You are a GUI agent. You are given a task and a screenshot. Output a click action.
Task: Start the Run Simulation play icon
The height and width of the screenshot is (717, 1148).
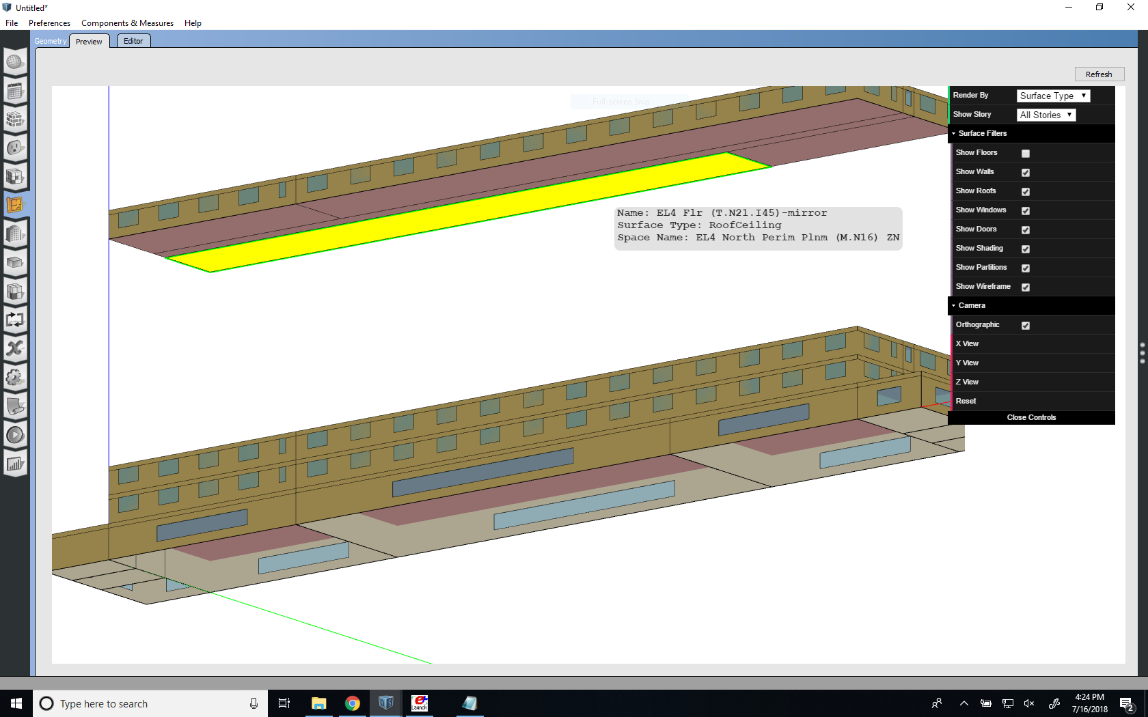coord(15,434)
